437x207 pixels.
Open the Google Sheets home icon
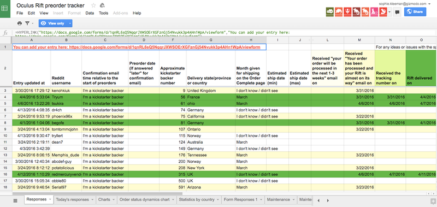click(x=5, y=8)
